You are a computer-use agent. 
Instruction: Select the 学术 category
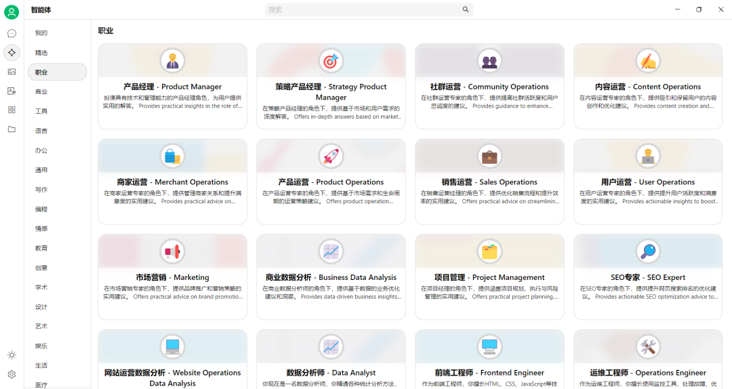tap(57, 287)
